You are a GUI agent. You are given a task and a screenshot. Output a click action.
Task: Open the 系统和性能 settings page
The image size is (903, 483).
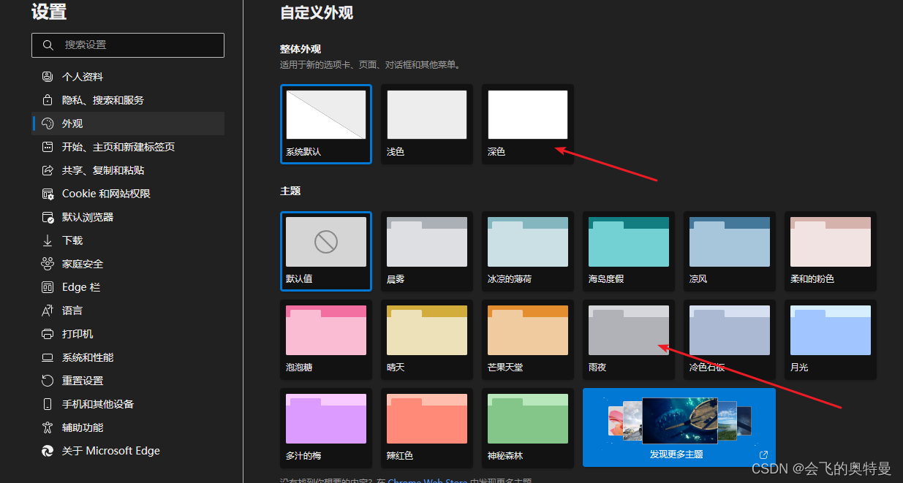(x=128, y=357)
